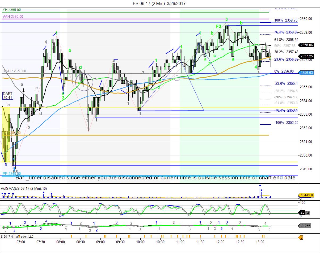Click the stochastic value marker 25

click(302, 212)
